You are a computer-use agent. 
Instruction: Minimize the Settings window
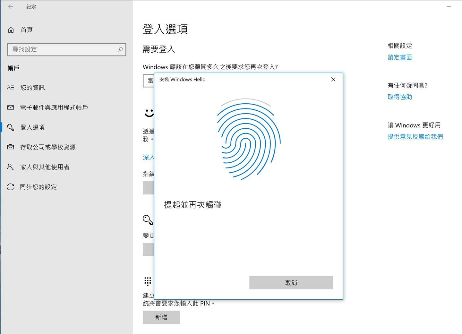449,7
